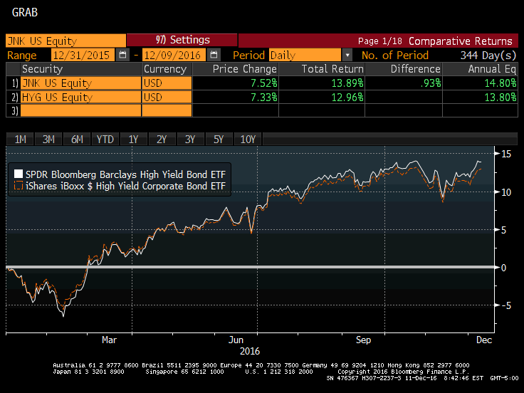Open the start date calendar picker
Viewport: 524px width, 393px height.
[122, 55]
